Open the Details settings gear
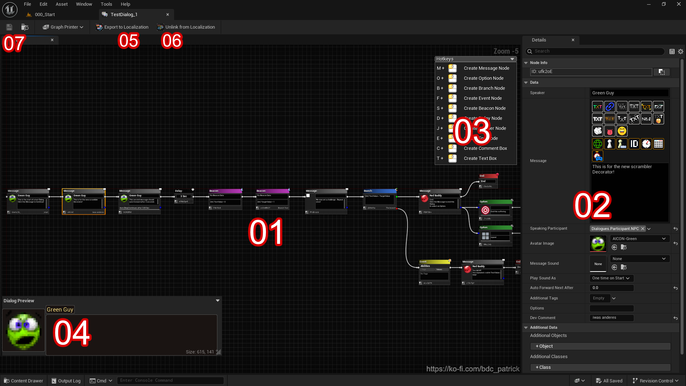 [x=681, y=52]
